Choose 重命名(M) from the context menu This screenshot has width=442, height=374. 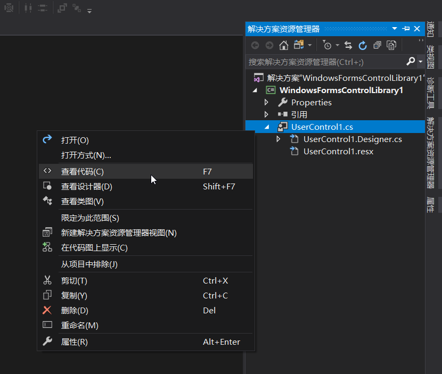pos(146,326)
